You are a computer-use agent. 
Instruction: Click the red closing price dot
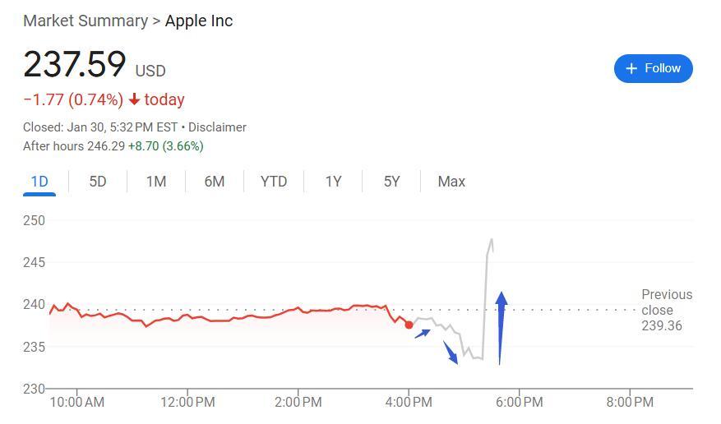click(x=409, y=325)
